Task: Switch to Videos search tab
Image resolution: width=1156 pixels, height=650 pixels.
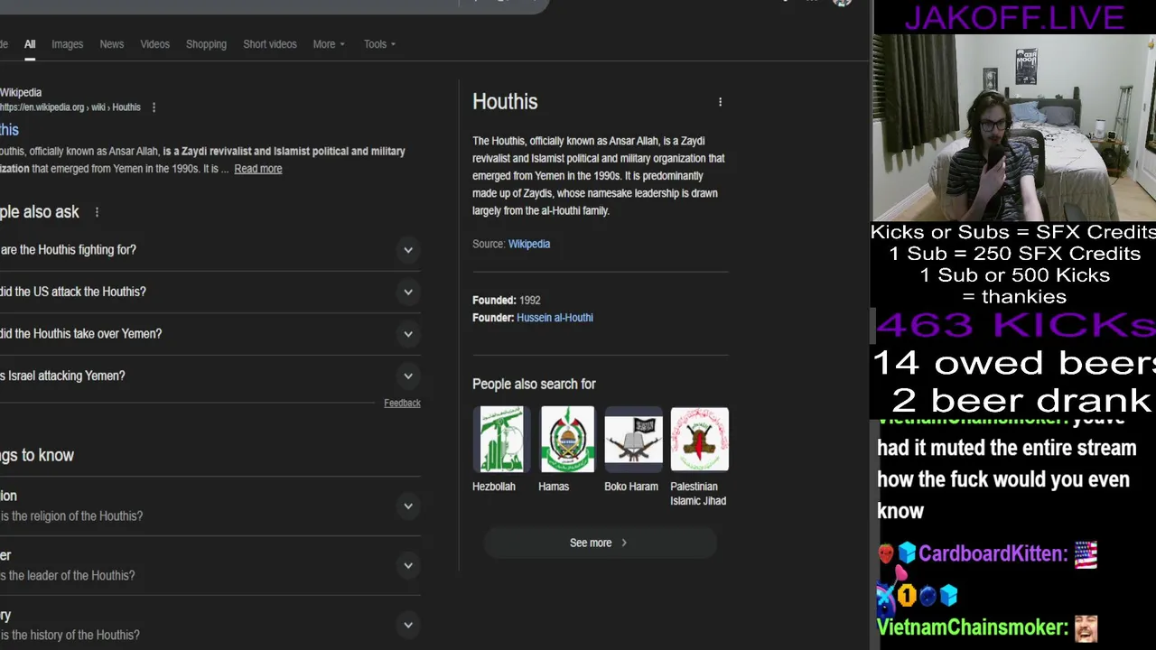Action: 154,44
